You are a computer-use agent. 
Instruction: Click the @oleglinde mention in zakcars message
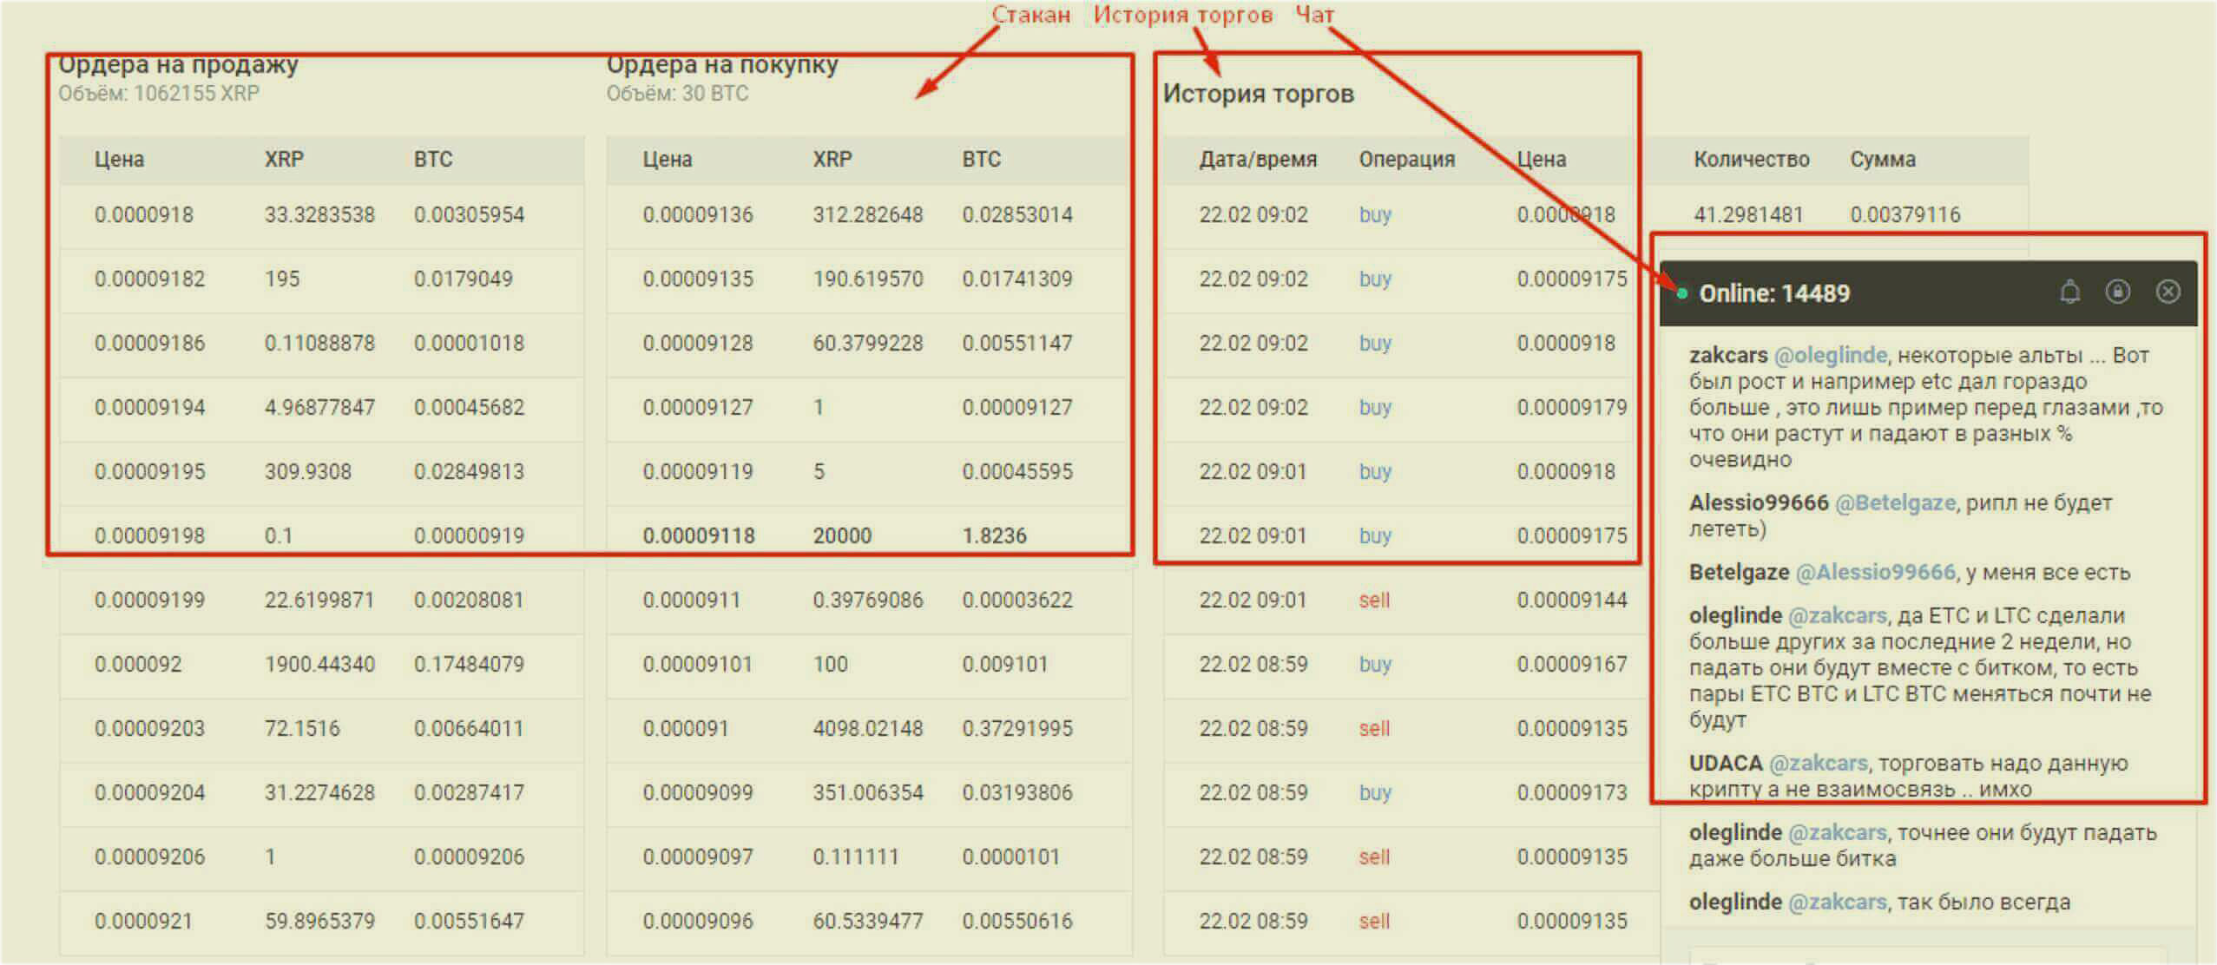(x=1830, y=355)
